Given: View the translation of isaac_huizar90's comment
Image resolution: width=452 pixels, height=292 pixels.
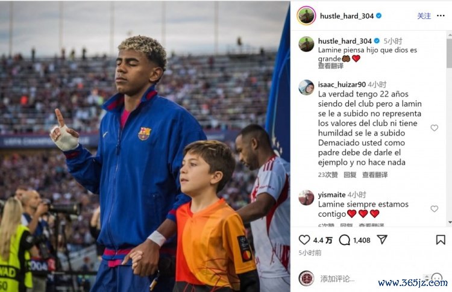Looking at the screenshot, I should (x=375, y=175).
